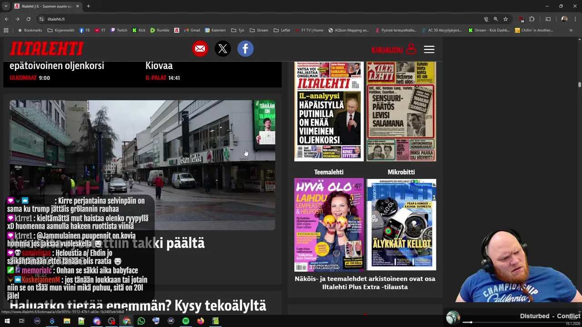The height and width of the screenshot is (327, 582).
Task: Open the FB bookmark
Action: [x=85, y=30]
